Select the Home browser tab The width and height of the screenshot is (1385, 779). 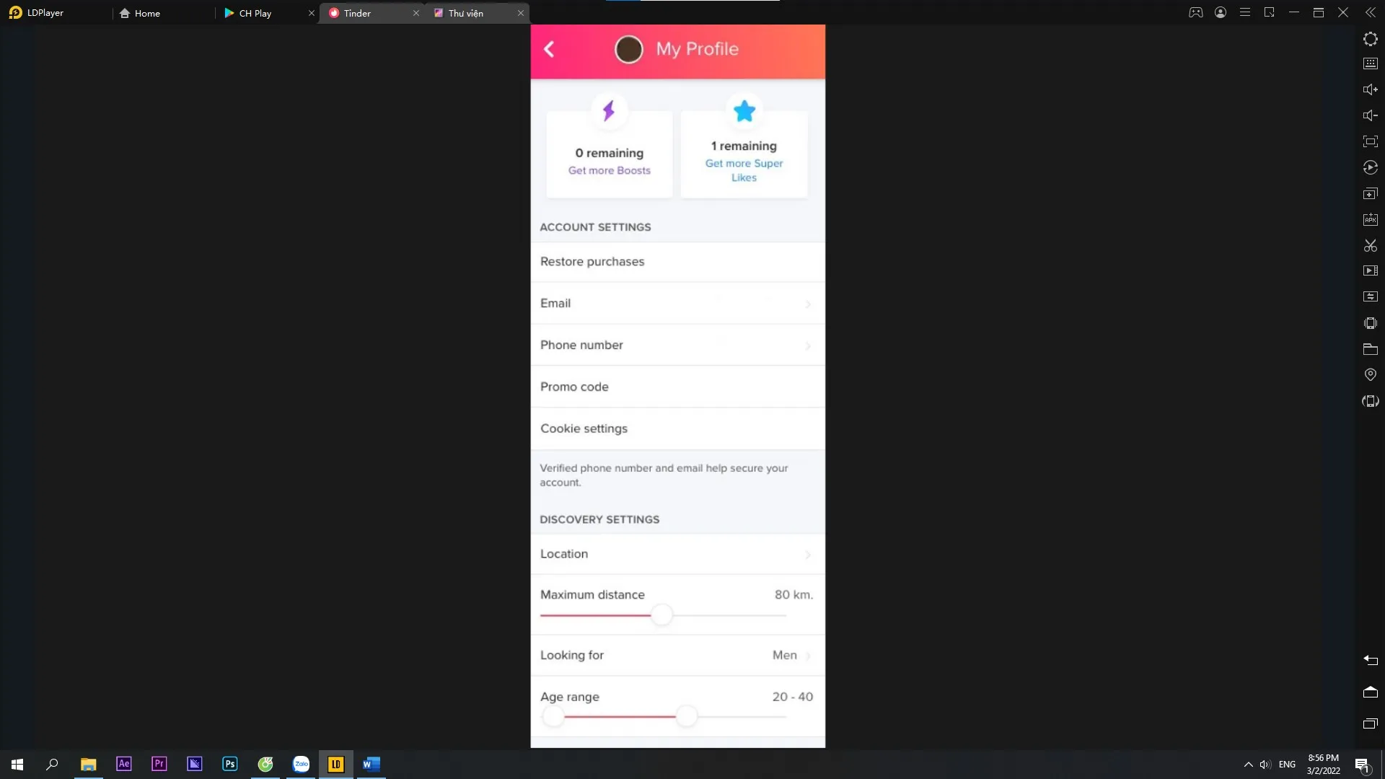pos(147,13)
